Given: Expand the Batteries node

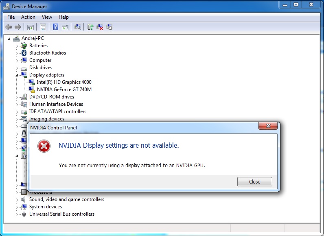Looking at the screenshot, I should 17,46.
